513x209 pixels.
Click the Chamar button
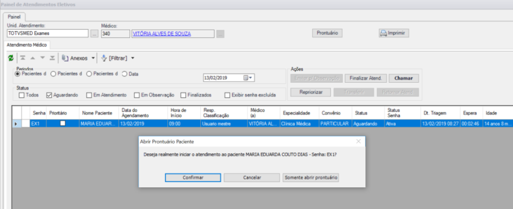(x=404, y=79)
